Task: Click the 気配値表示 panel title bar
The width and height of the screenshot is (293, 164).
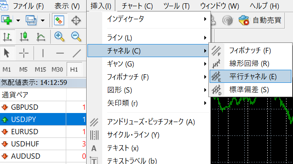Action: (43, 82)
